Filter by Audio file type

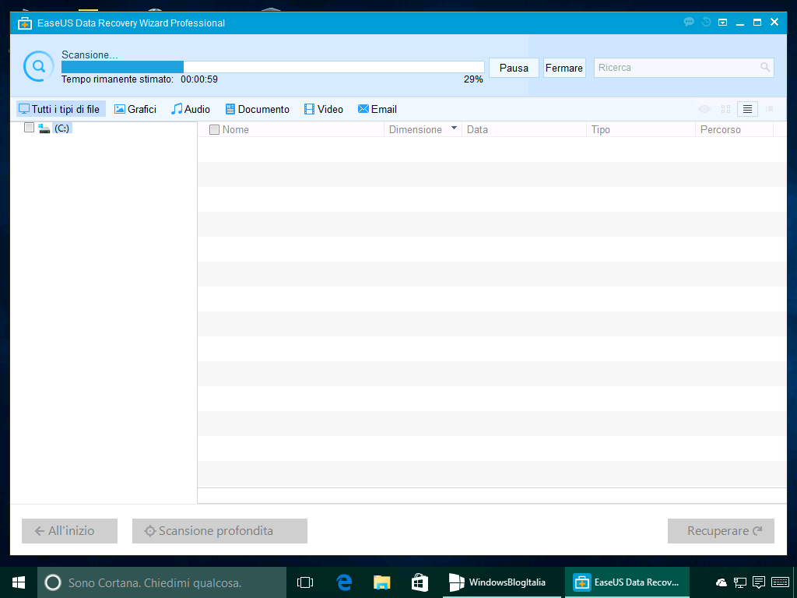point(191,109)
